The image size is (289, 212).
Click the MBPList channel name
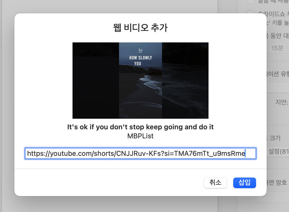pyautogui.click(x=141, y=136)
